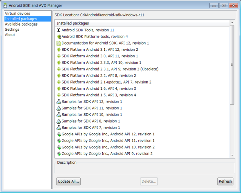Click add-on icon for Google APIs API 10
The width and height of the screenshot is (241, 193).
59,147
